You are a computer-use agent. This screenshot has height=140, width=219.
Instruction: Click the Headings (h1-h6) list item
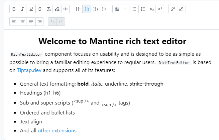point(40,93)
